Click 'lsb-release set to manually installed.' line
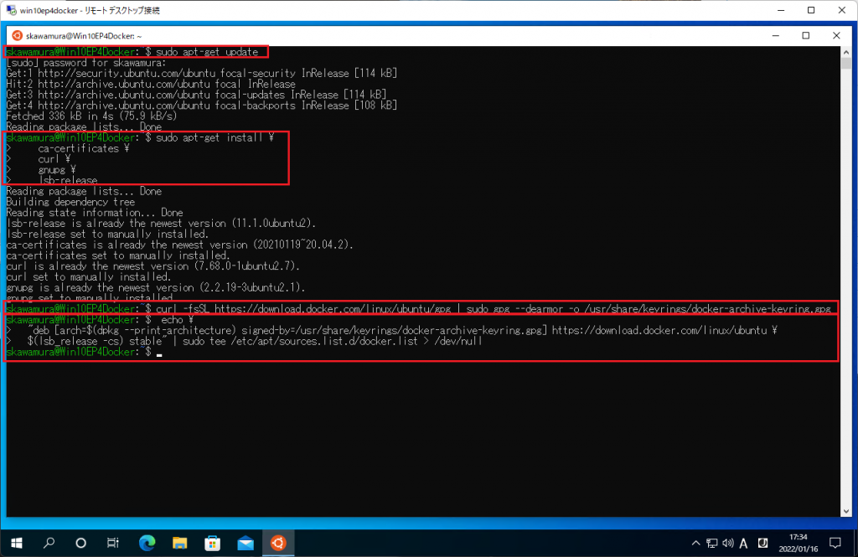 [107, 235]
